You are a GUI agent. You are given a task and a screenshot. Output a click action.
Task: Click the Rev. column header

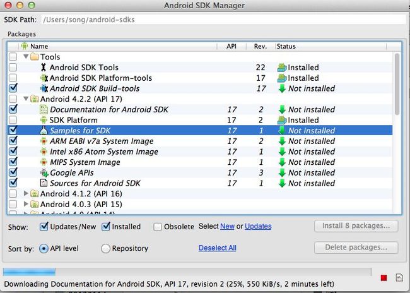pos(261,46)
